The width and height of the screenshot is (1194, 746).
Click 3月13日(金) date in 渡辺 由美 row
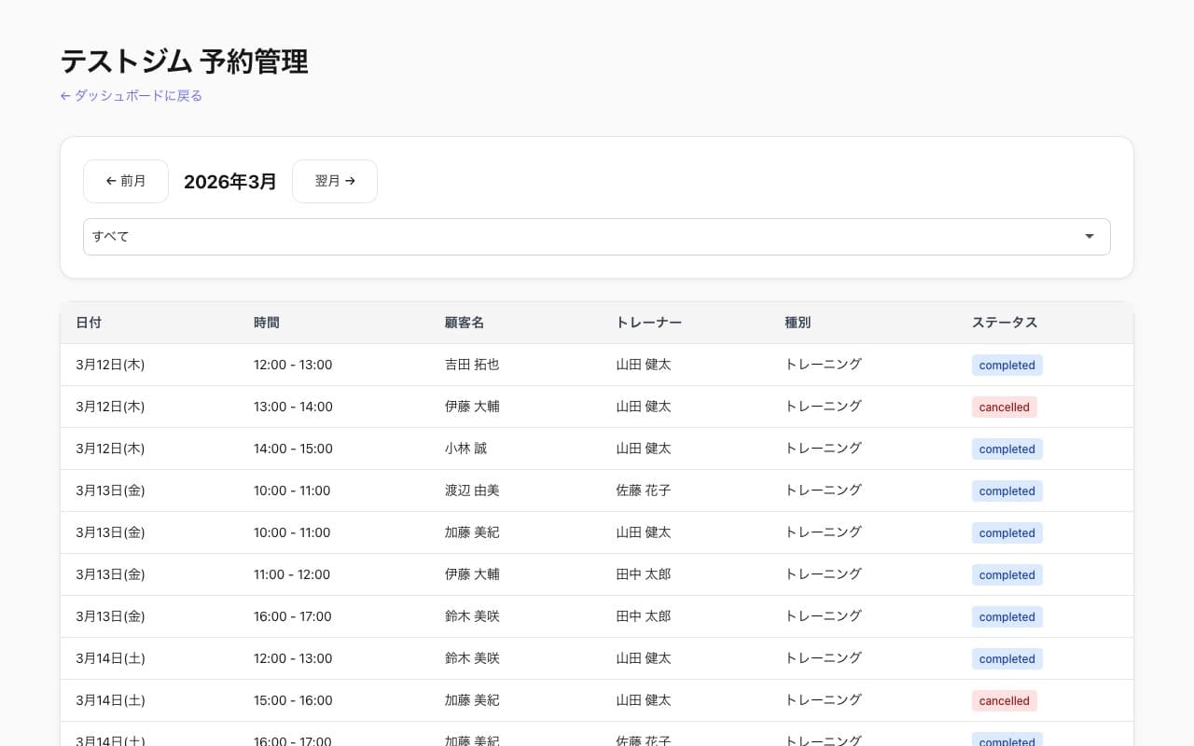pyautogui.click(x=110, y=490)
